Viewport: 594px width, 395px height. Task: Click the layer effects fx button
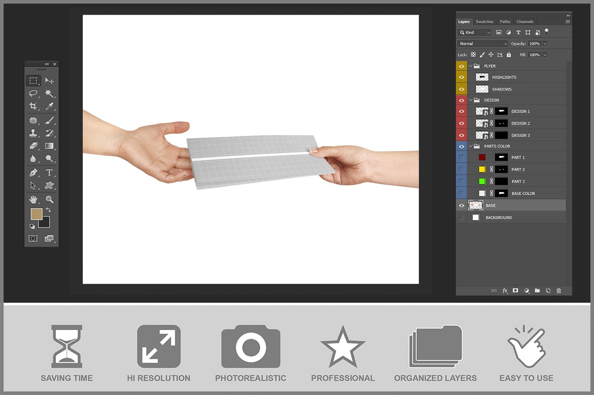point(505,291)
